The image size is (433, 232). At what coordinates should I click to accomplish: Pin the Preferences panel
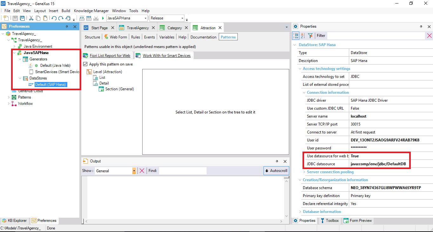click(x=67, y=27)
